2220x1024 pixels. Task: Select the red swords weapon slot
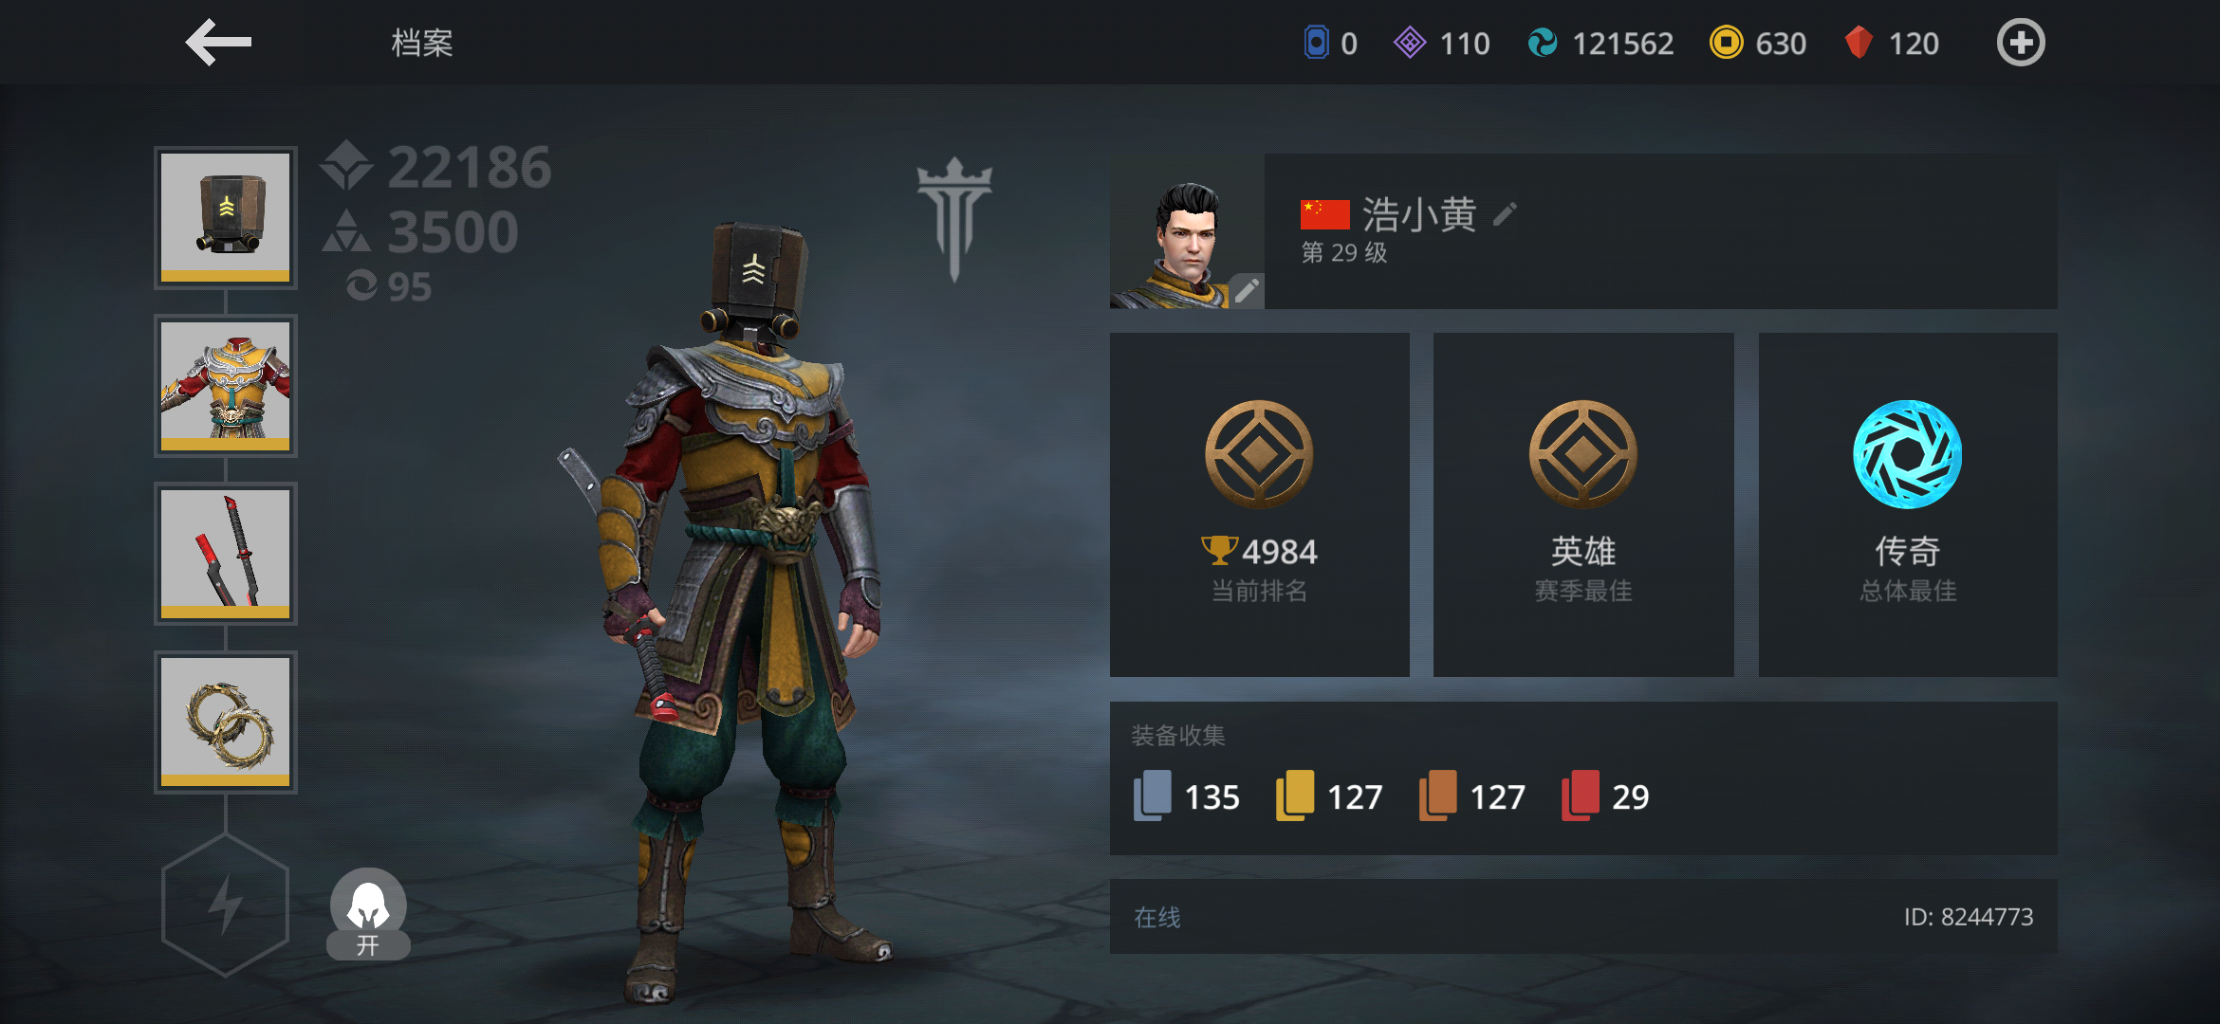pyautogui.click(x=226, y=554)
